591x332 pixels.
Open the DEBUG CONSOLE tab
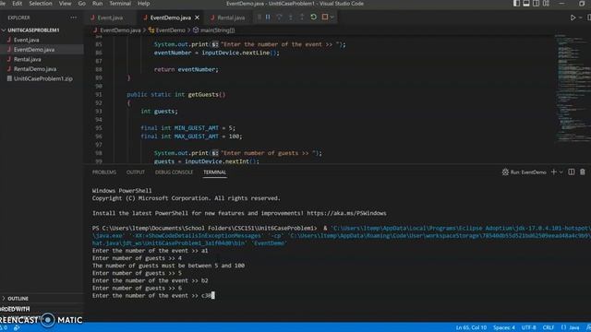[174, 172]
